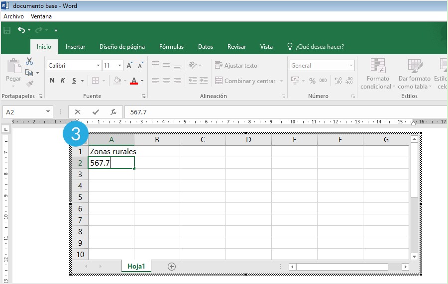Open Portapapeles dialog launcher
448x284 pixels.
(41, 96)
